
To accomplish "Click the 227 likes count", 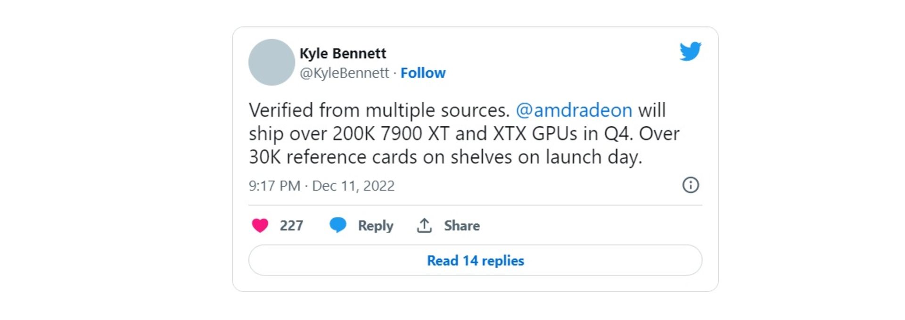I will pyautogui.click(x=291, y=226).
